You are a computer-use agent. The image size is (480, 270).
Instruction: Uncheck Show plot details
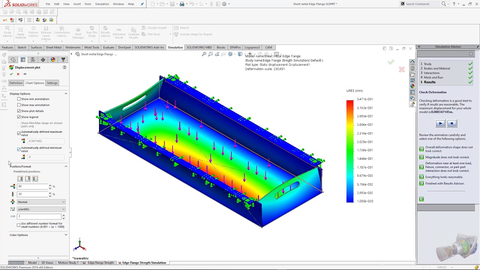point(19,111)
